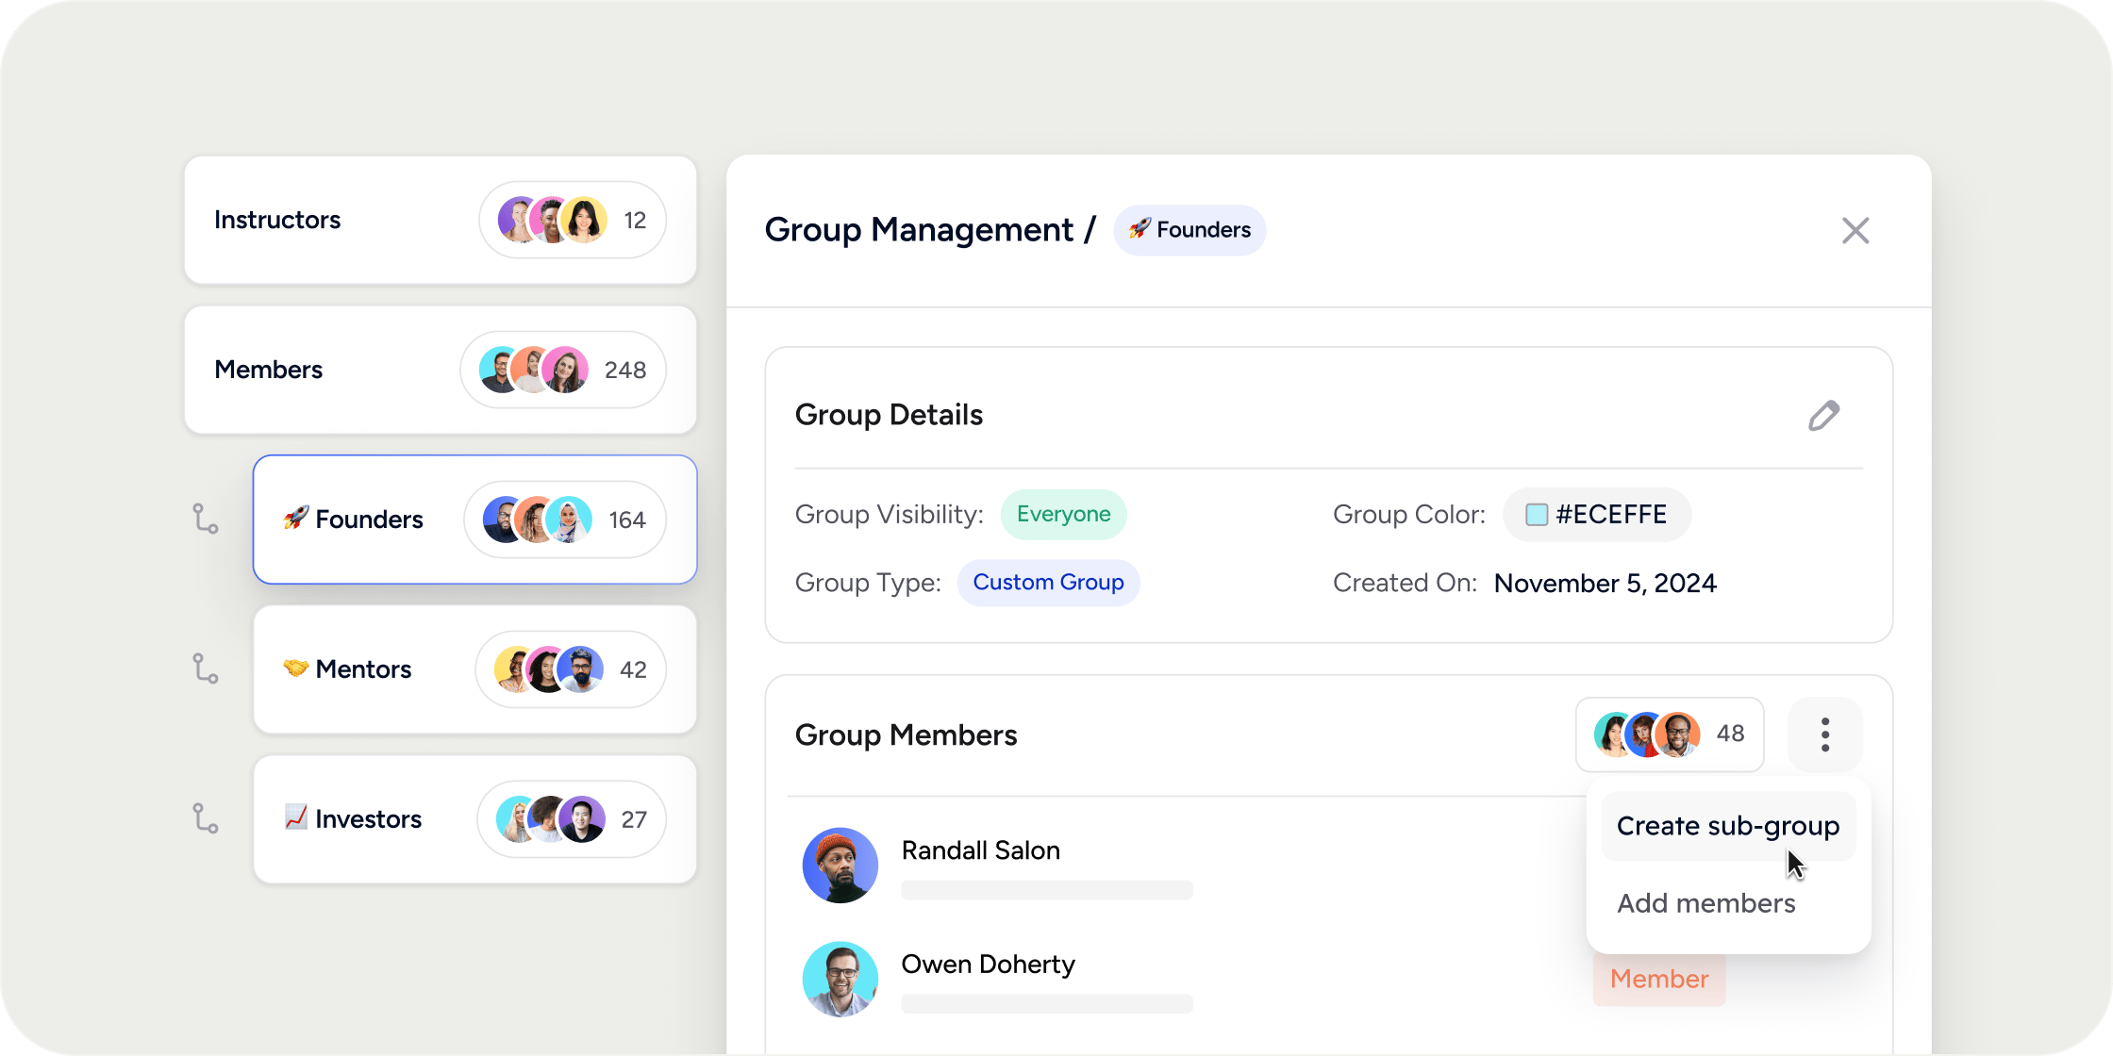Click the Custom Group type tag

(x=1048, y=583)
